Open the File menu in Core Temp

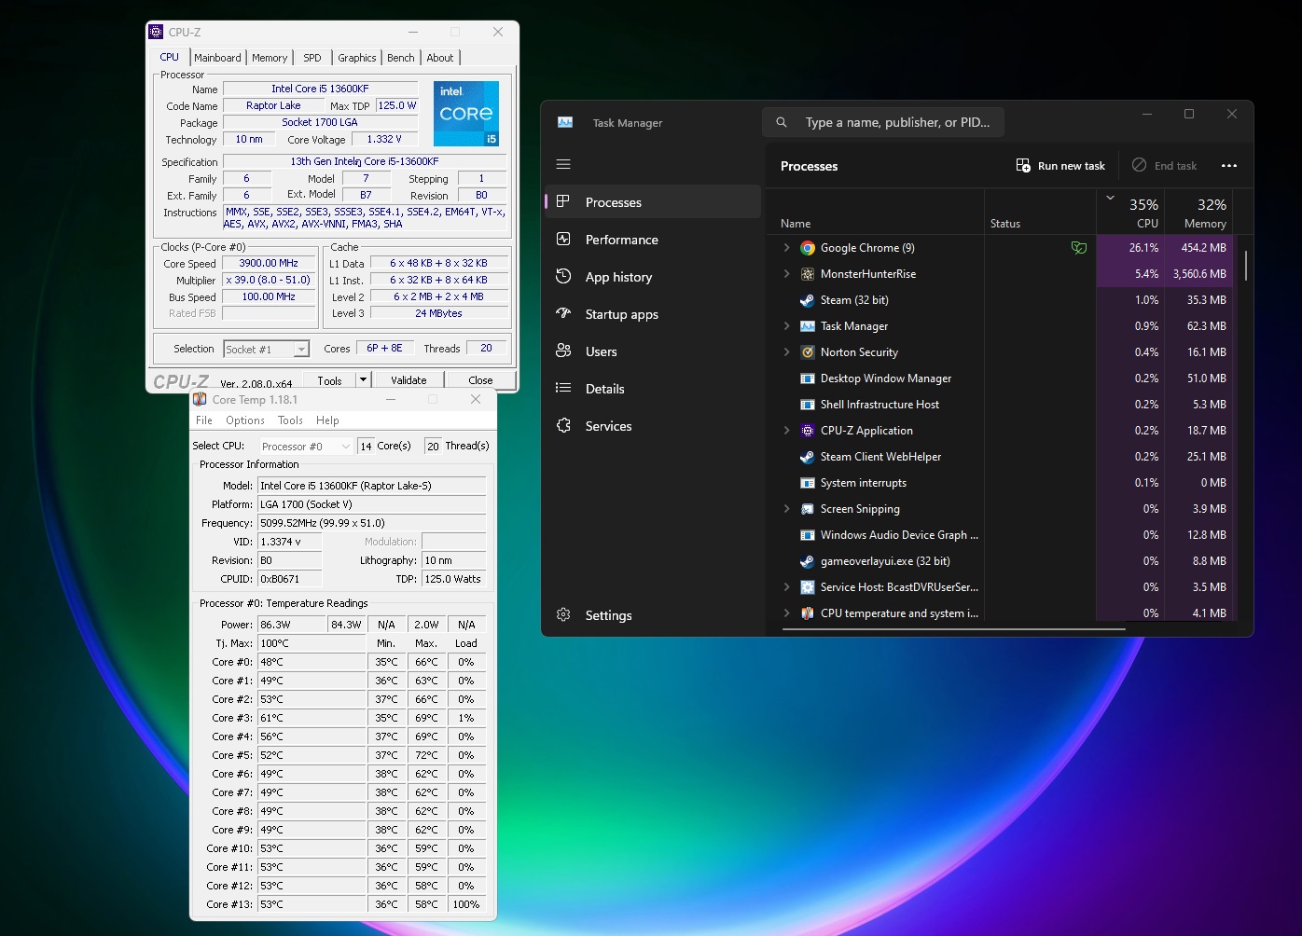pyautogui.click(x=204, y=420)
